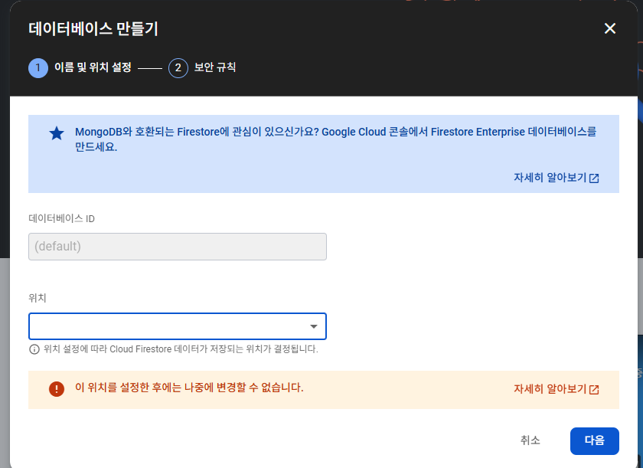Click the 데이터베이스 ID label
The height and width of the screenshot is (468, 643).
click(x=61, y=218)
